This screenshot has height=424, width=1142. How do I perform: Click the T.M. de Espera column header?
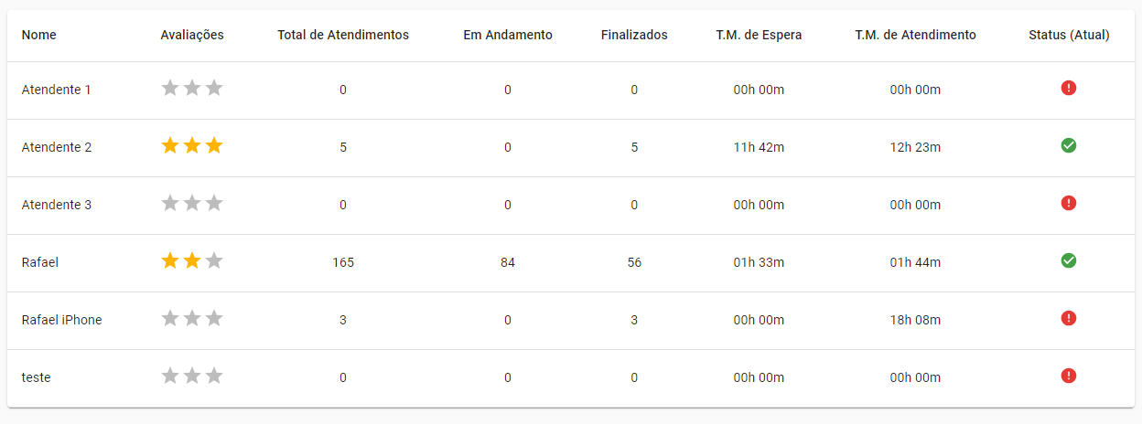click(x=759, y=36)
